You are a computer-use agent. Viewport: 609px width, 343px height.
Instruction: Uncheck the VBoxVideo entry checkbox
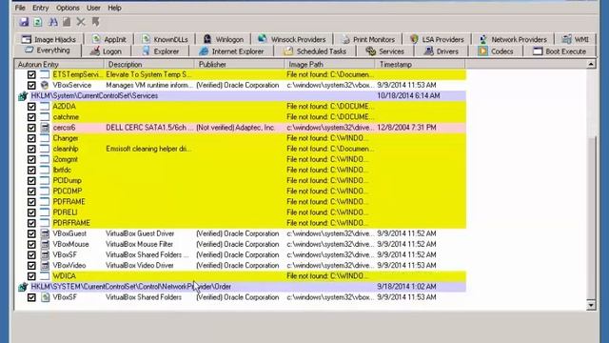(x=31, y=266)
